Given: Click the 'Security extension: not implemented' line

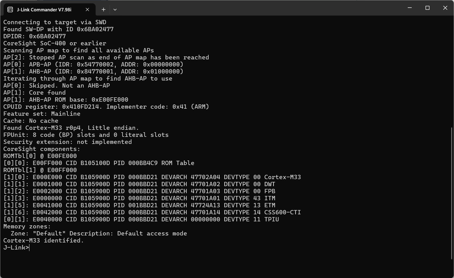Looking at the screenshot, I should click(67, 142).
